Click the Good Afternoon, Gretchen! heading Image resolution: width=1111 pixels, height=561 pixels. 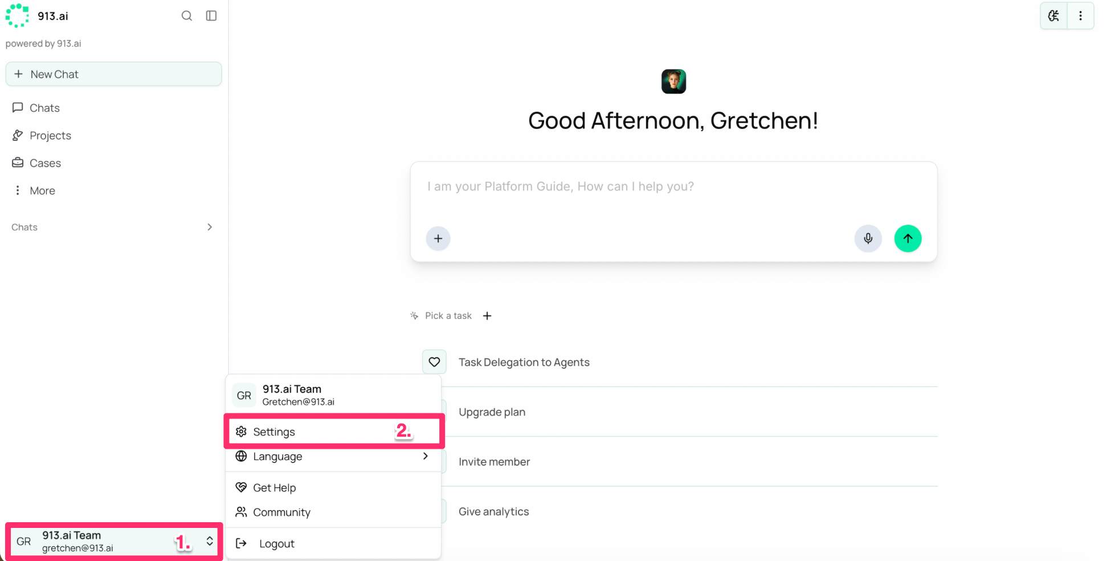click(673, 120)
